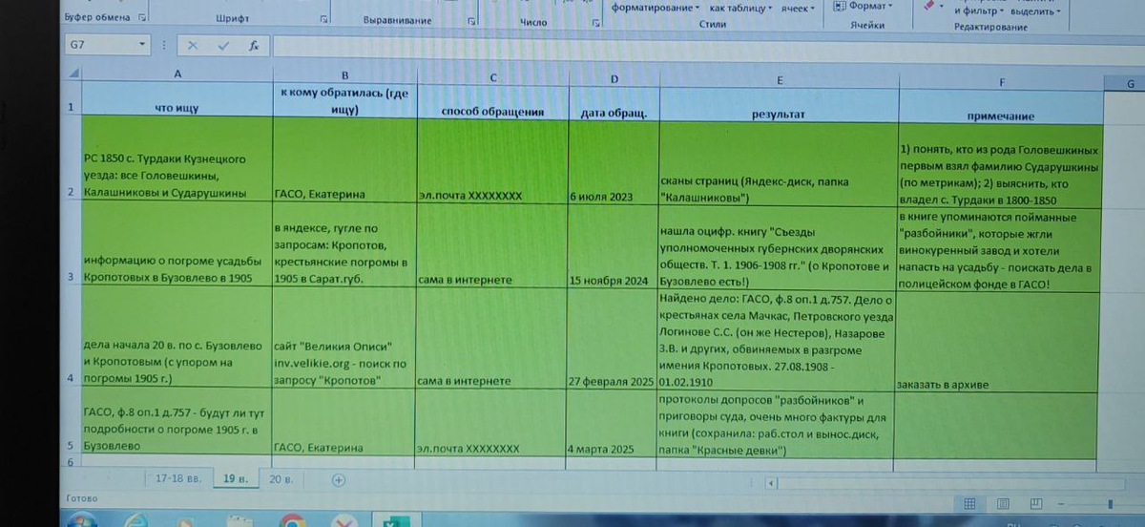
Task: Select column E header
Action: tap(779, 79)
